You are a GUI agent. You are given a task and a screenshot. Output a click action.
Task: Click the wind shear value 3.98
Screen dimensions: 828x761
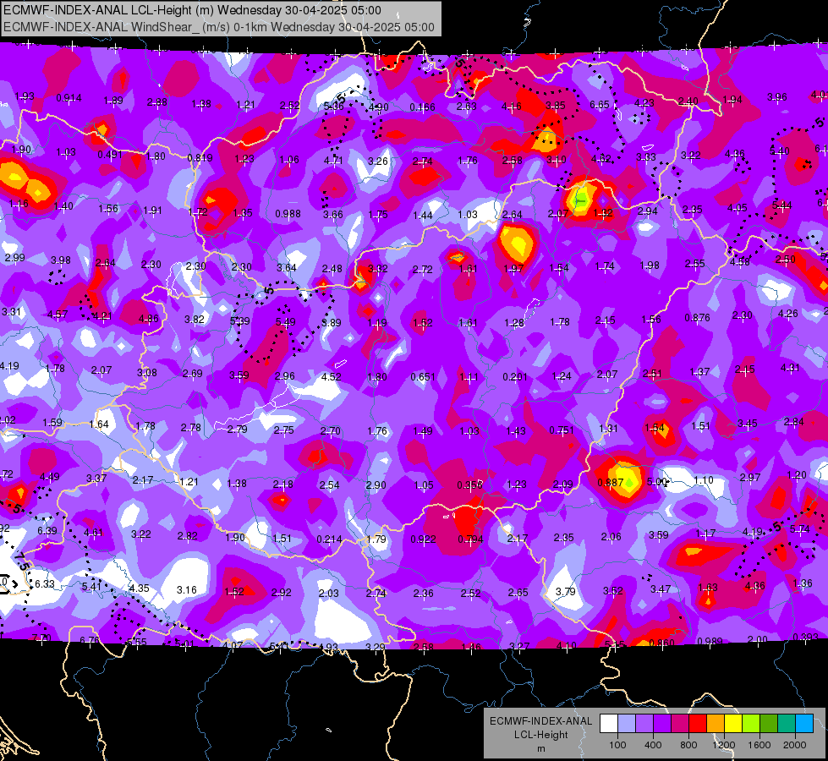tap(61, 260)
